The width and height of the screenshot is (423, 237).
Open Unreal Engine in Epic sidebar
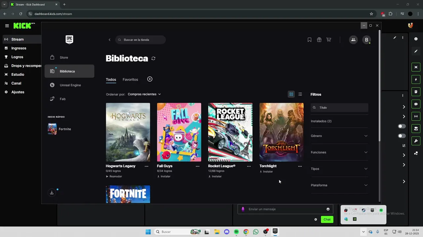(x=69, y=85)
